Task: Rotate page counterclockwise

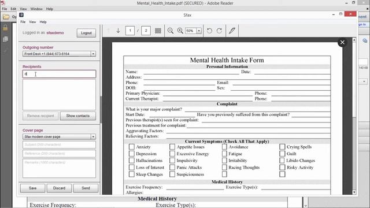Action: pos(209,31)
